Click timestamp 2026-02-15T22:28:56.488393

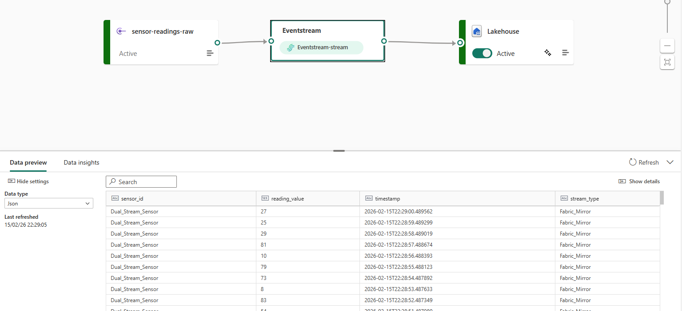[x=398, y=256]
